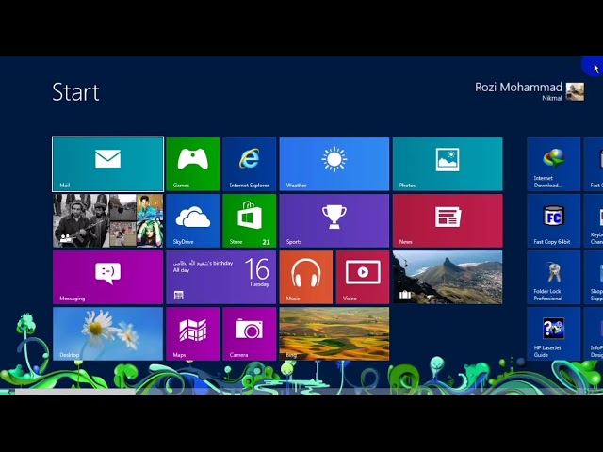This screenshot has height=452, width=603.
Task: Open the Mail tile
Action: 107,164
